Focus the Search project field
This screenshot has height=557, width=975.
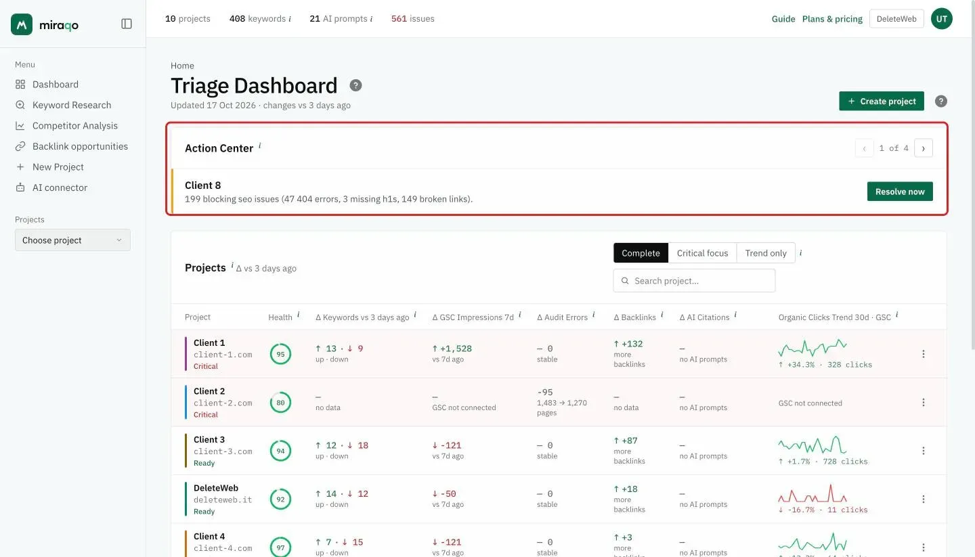694,281
